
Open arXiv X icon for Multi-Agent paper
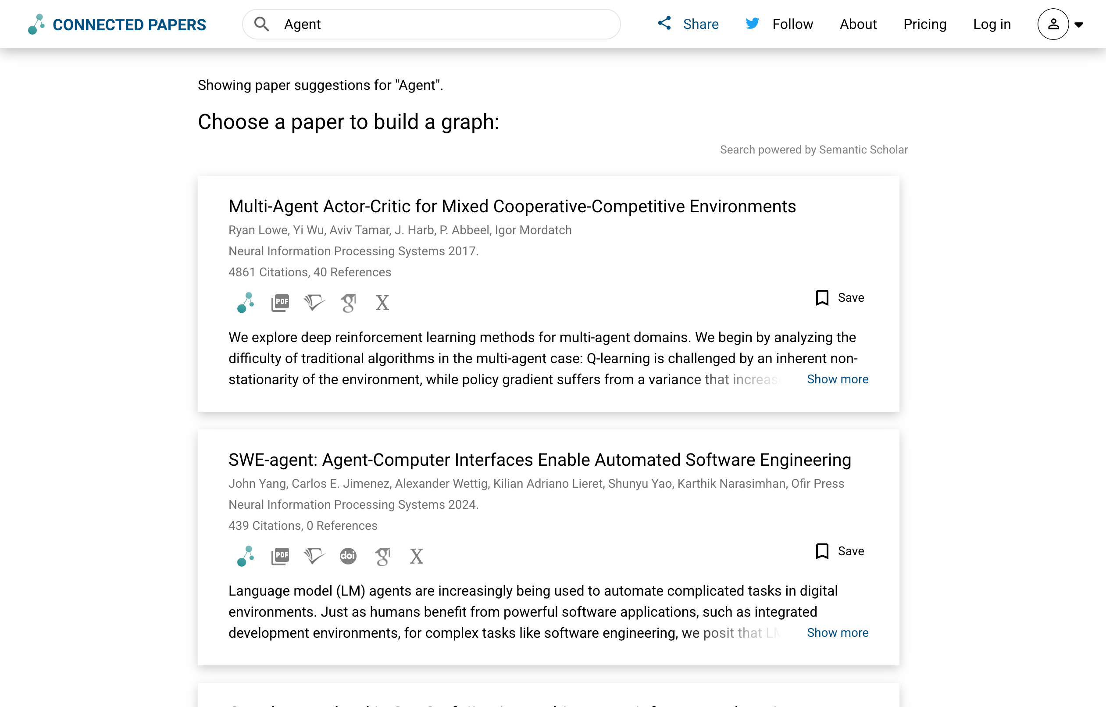(x=382, y=303)
